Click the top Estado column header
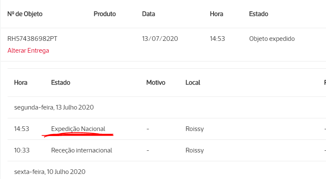This screenshot has width=326, height=179. click(x=259, y=14)
